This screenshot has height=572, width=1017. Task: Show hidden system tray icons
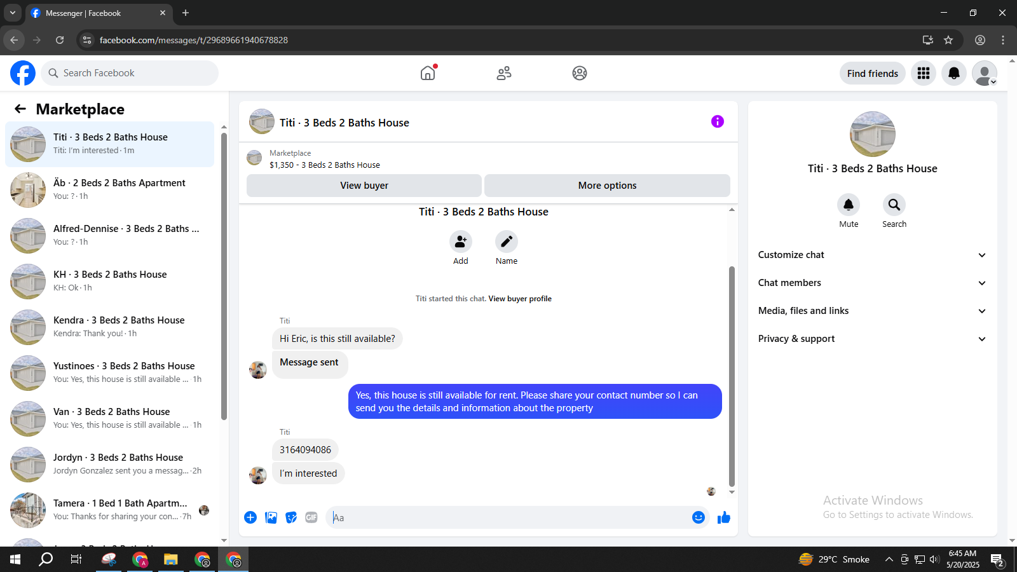(889, 559)
